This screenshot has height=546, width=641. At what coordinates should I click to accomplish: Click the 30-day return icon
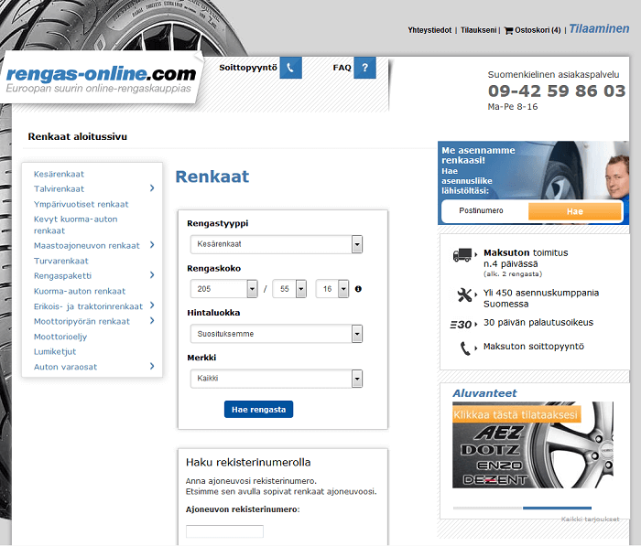tap(461, 325)
